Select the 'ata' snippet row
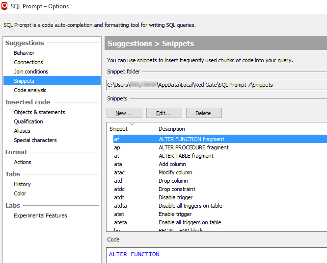The width and height of the screenshot is (327, 263). click(x=220, y=164)
